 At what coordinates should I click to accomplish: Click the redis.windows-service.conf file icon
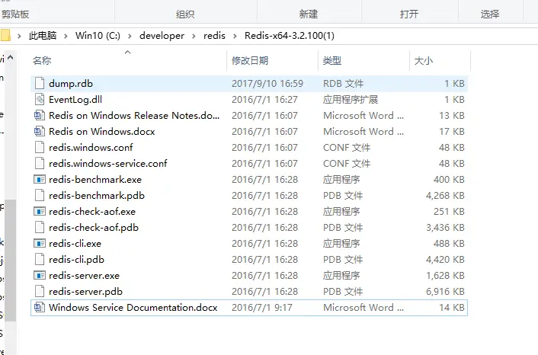40,163
